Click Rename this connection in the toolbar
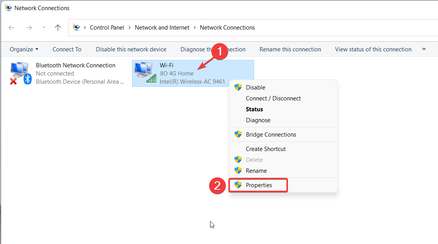438x244 pixels. pyautogui.click(x=290, y=49)
